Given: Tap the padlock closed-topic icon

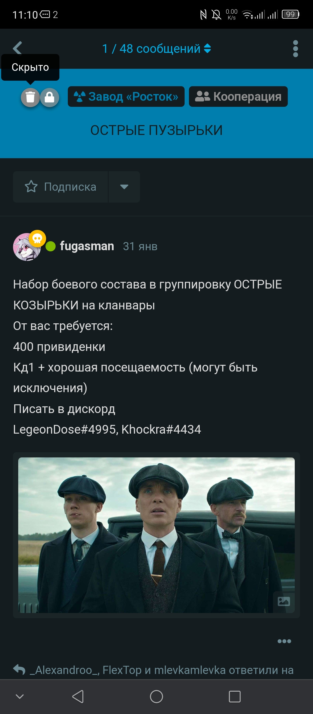Looking at the screenshot, I should pos(50,97).
